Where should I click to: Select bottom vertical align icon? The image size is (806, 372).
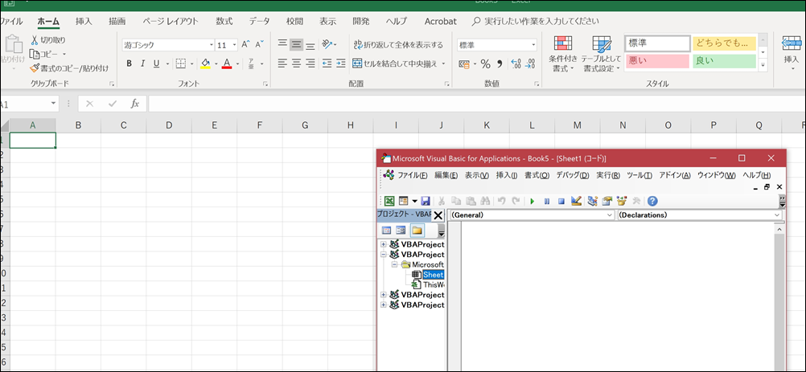coord(310,45)
